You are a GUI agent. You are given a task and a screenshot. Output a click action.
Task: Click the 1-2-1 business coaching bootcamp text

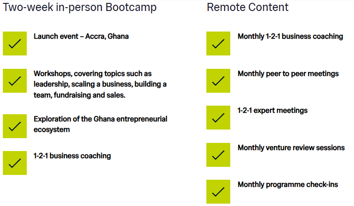pos(72,156)
